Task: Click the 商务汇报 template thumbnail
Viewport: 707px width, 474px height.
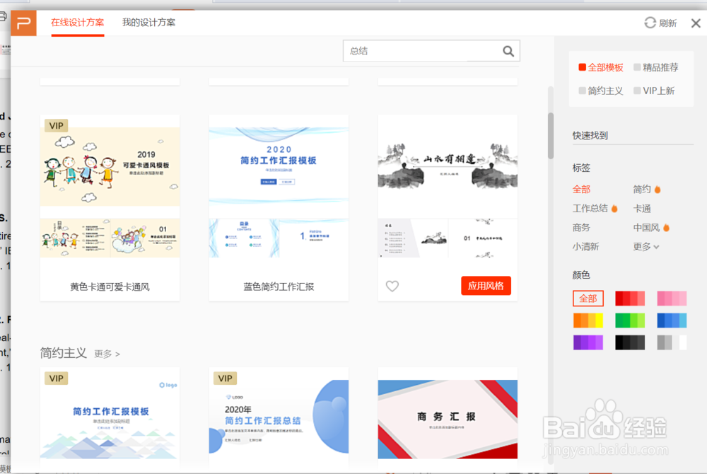Action: [447, 417]
